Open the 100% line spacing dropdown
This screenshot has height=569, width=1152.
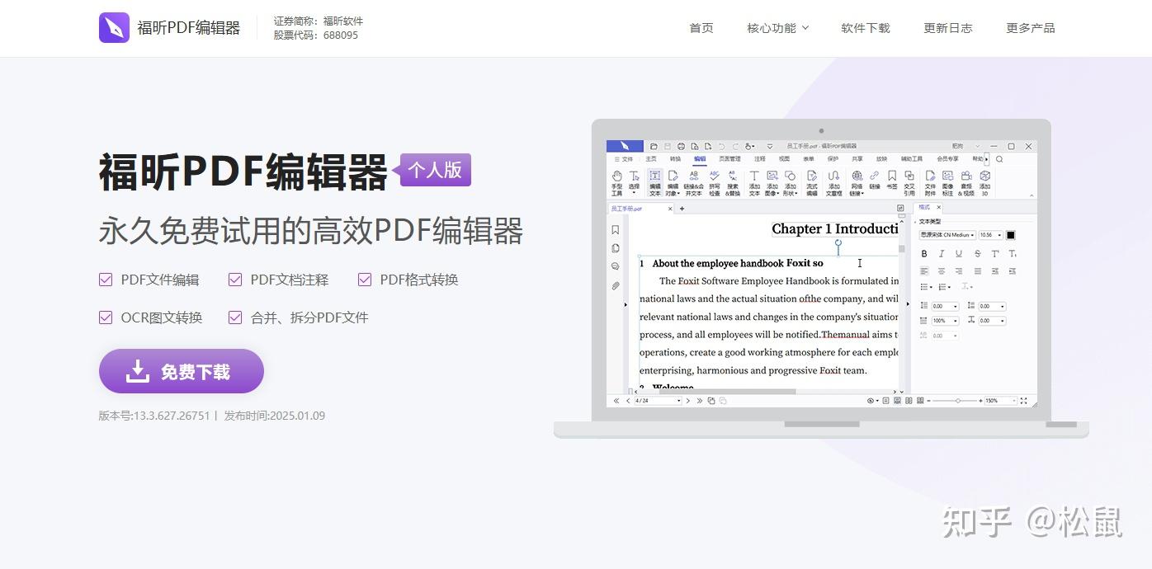tap(945, 321)
